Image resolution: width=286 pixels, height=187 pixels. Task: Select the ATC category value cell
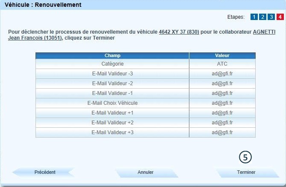(x=222, y=64)
